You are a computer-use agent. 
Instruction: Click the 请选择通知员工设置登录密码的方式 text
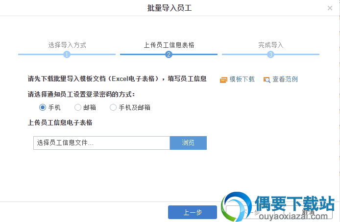click(81, 94)
